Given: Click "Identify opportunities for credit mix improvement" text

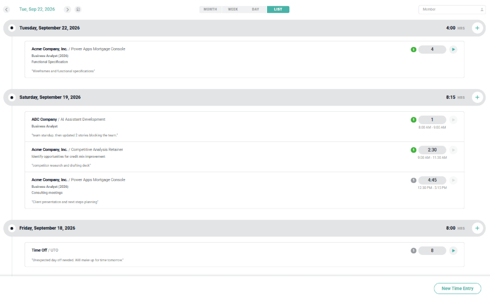Looking at the screenshot, I should point(68,157).
